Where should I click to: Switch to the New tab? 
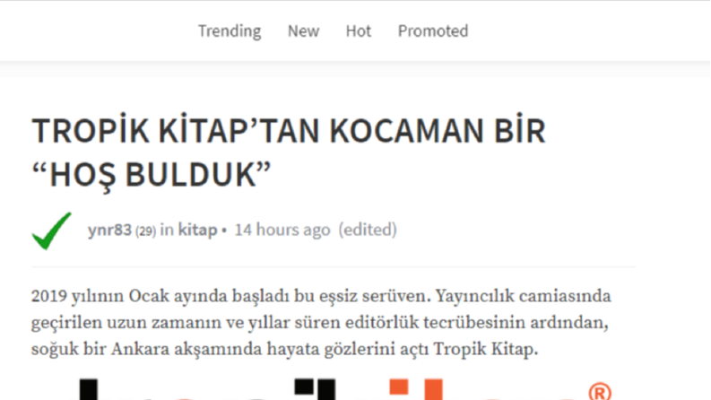(x=303, y=30)
